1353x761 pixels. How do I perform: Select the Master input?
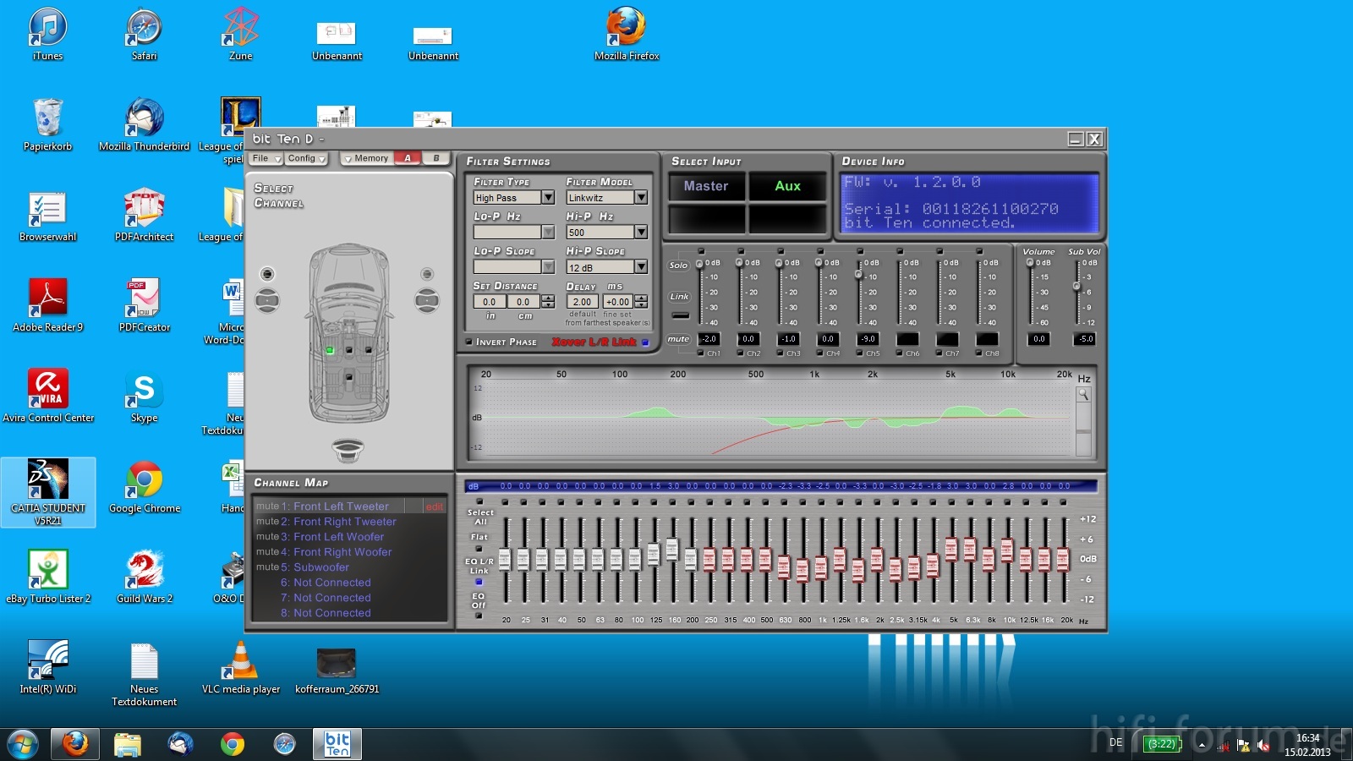point(706,186)
